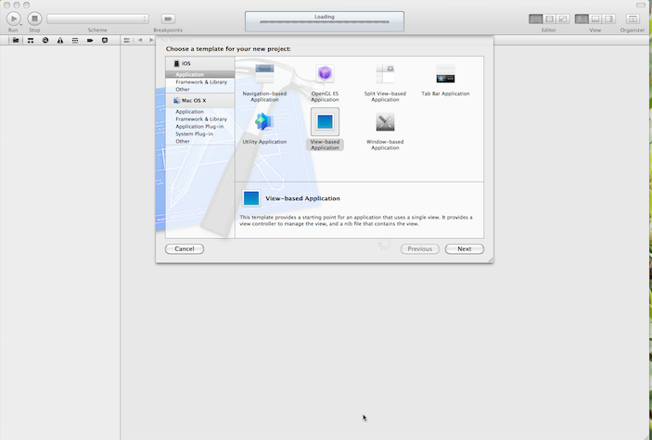Toggle the Navigator pane view button
The image size is (652, 440).
pos(582,19)
